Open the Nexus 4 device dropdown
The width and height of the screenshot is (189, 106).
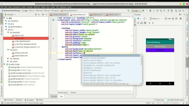coord(155,19)
